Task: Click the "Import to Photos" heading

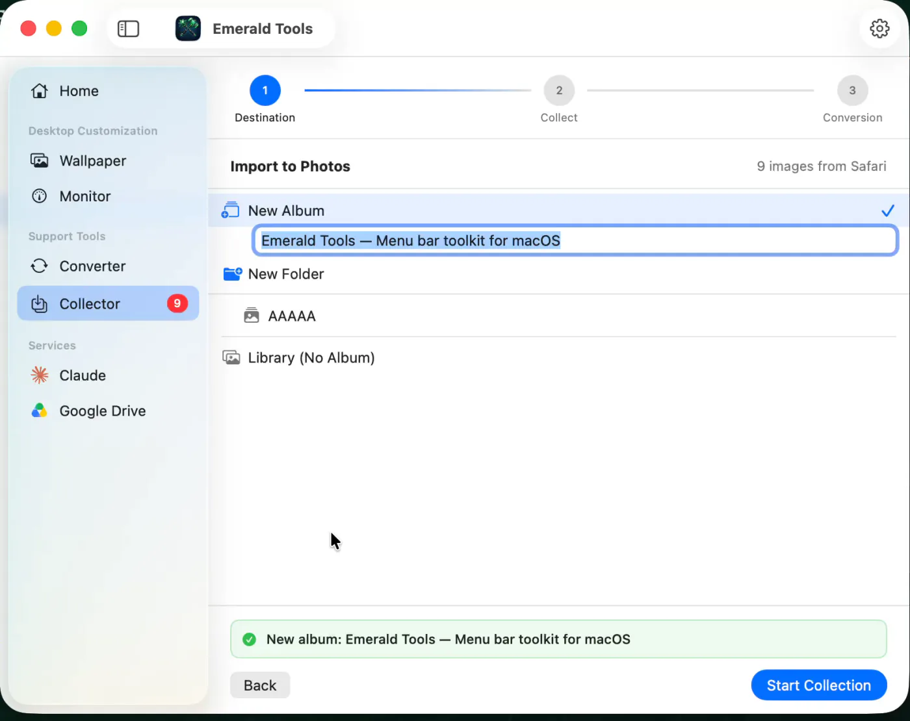Action: point(291,166)
